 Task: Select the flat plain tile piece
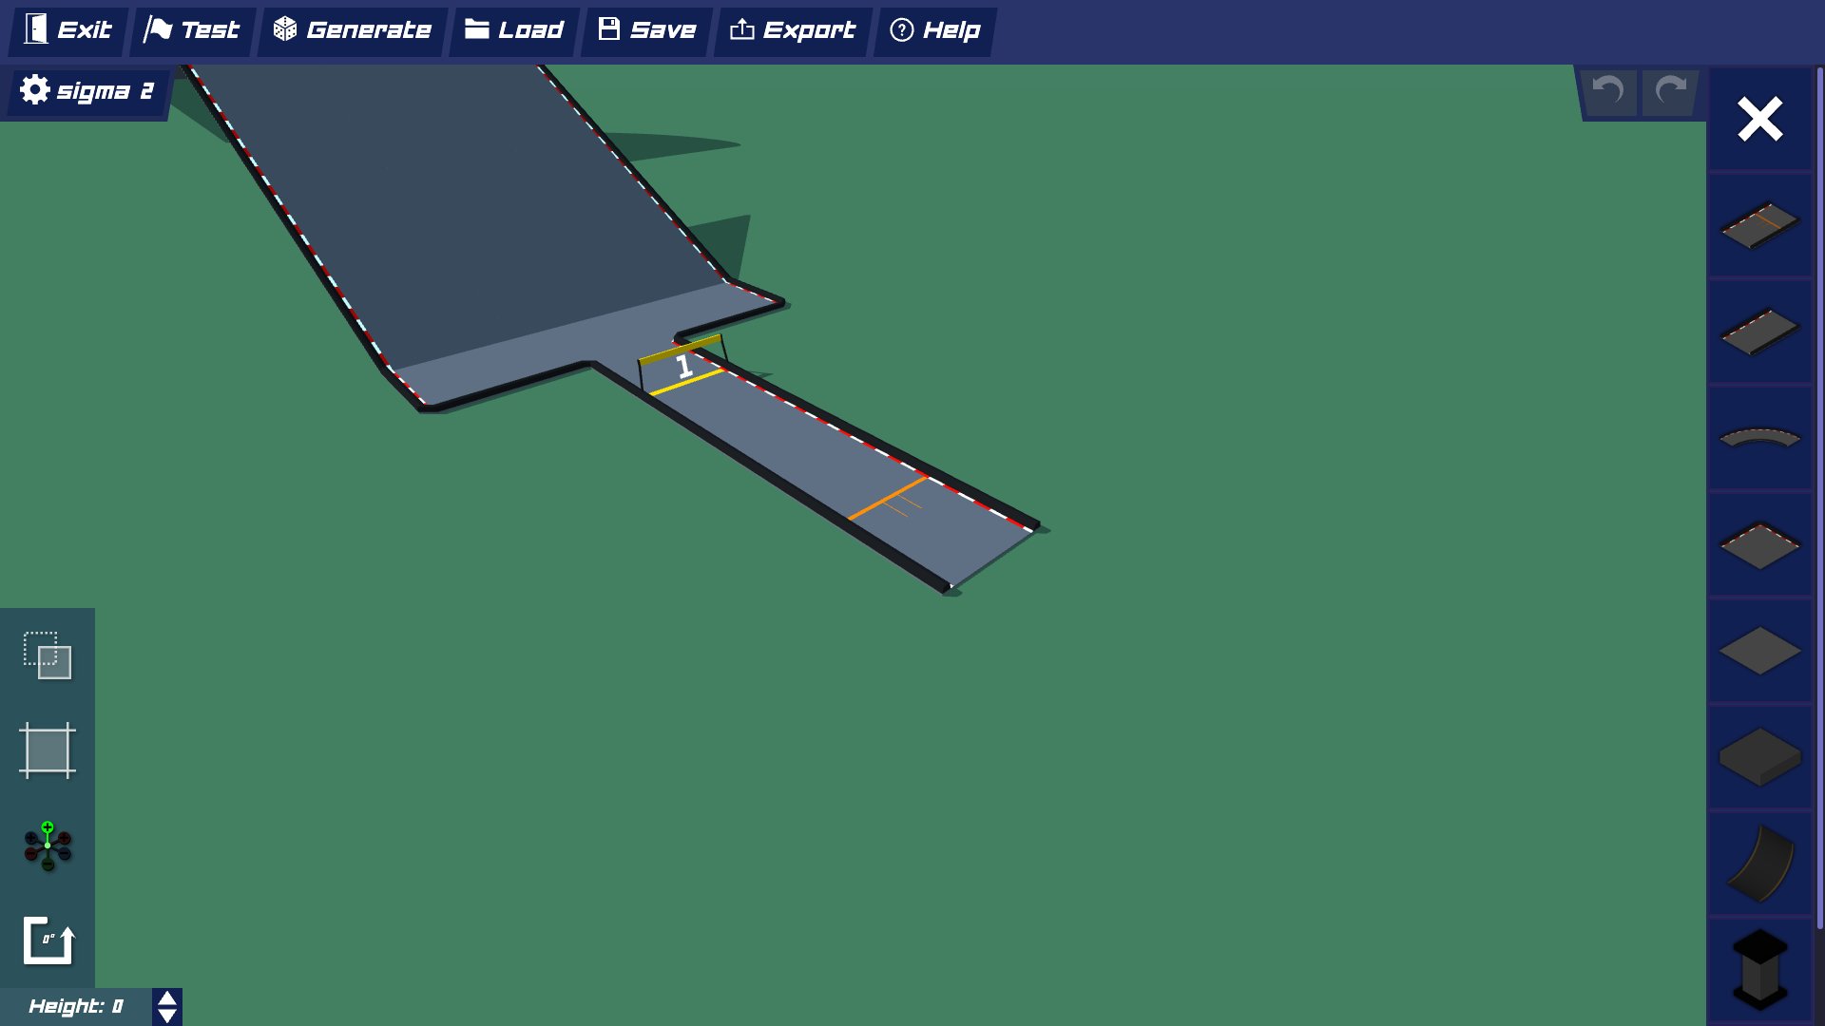[1759, 652]
